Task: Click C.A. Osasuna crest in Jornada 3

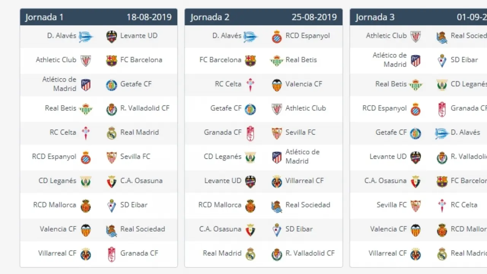Action: [x=415, y=182]
